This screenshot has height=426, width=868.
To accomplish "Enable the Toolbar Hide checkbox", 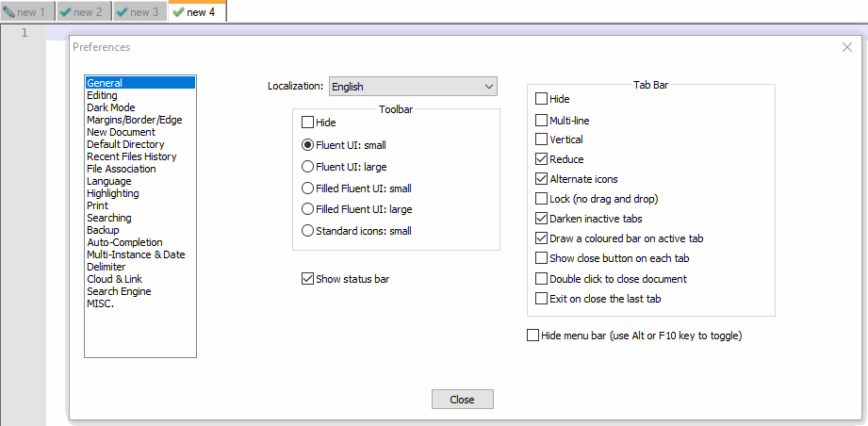I will click(x=308, y=123).
